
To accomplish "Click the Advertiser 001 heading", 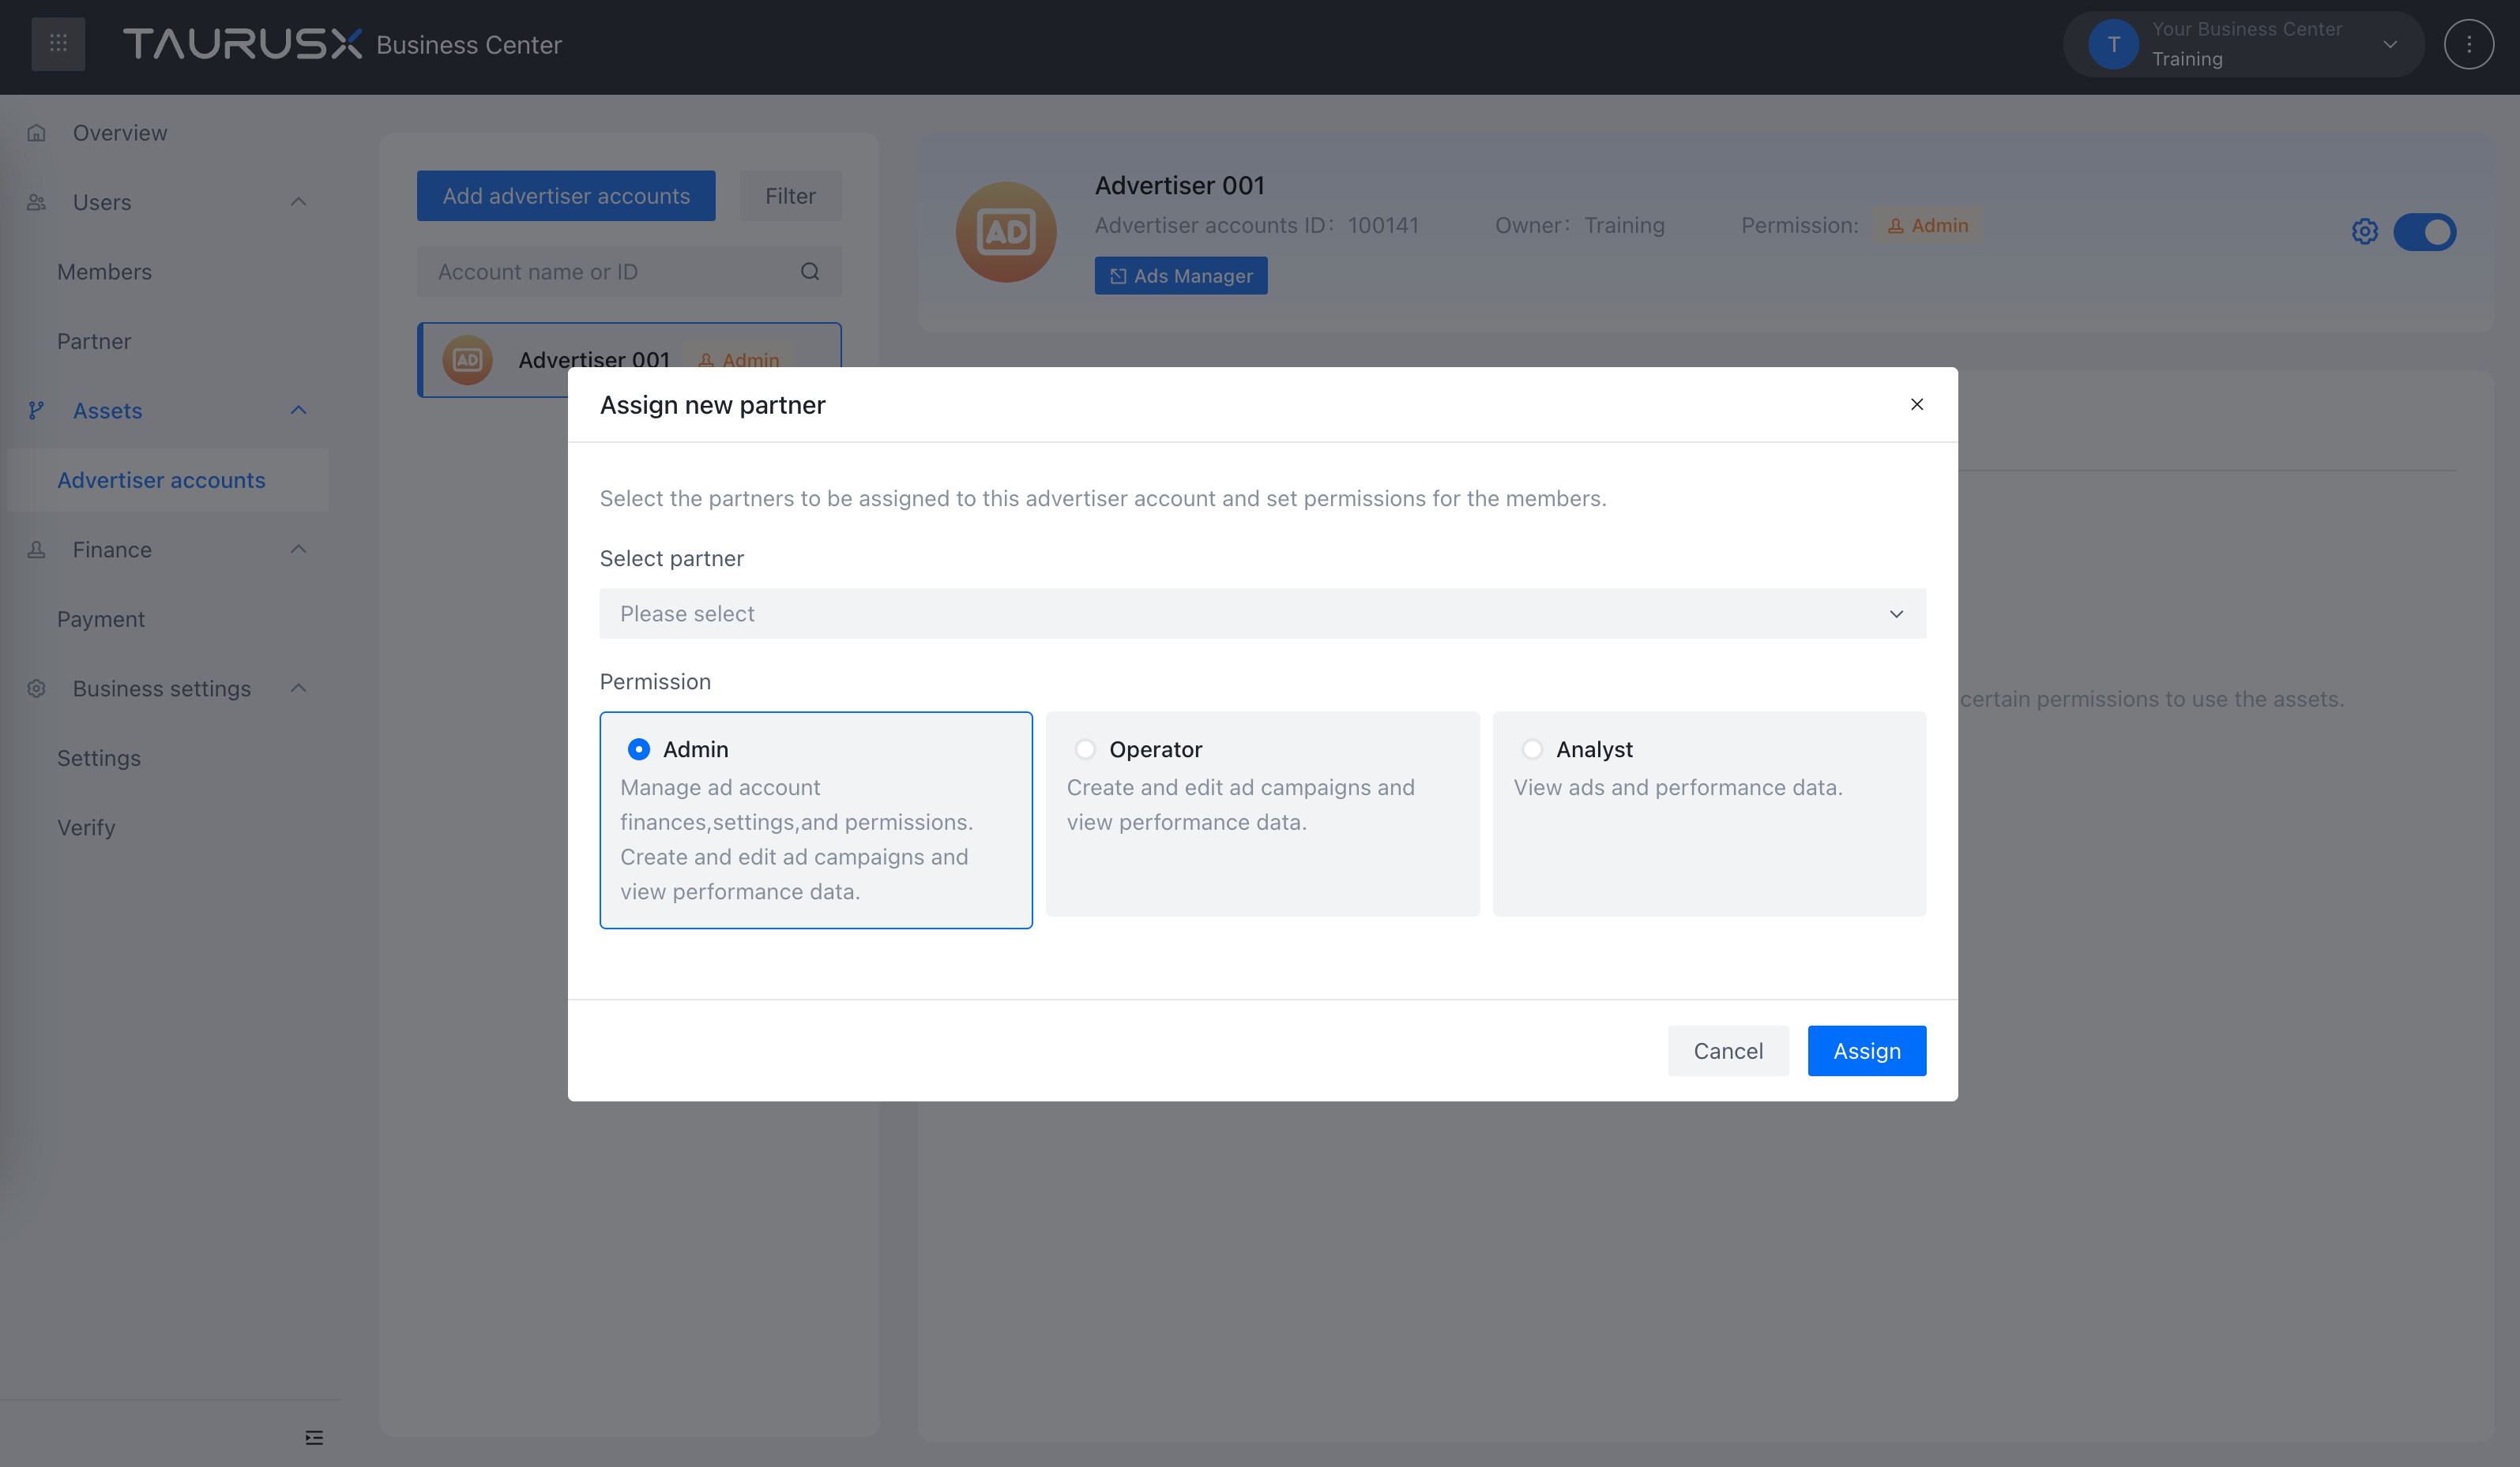I will tap(1179, 186).
